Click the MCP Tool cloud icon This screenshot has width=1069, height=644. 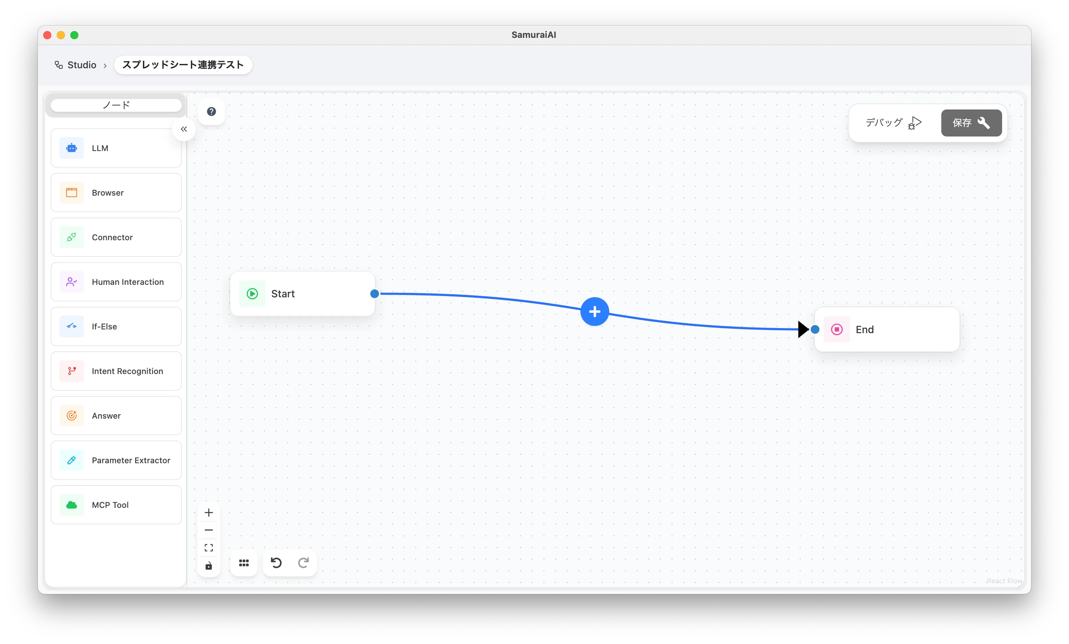pyautogui.click(x=72, y=505)
